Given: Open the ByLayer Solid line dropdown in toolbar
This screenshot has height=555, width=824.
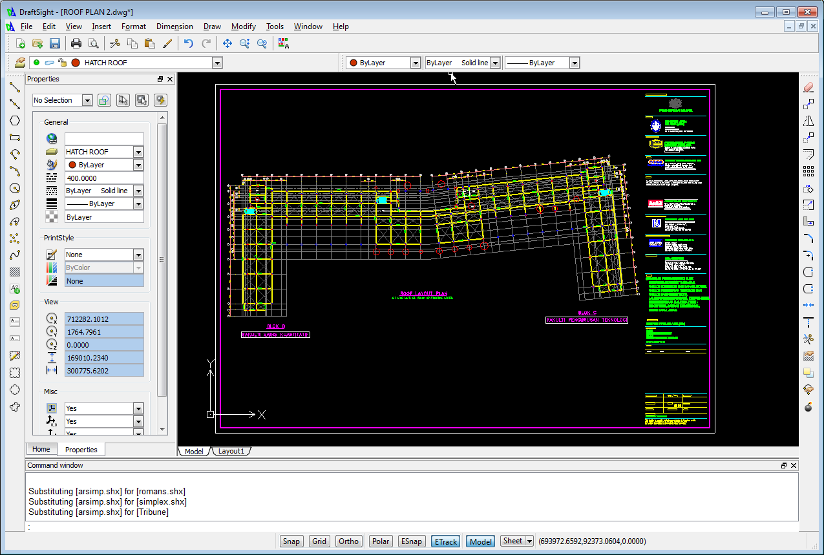Looking at the screenshot, I should click(495, 63).
